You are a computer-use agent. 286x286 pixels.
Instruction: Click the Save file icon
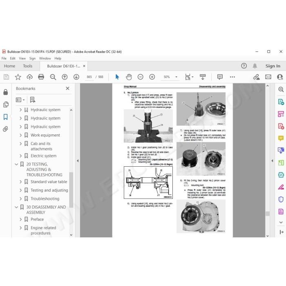click(x=6, y=77)
